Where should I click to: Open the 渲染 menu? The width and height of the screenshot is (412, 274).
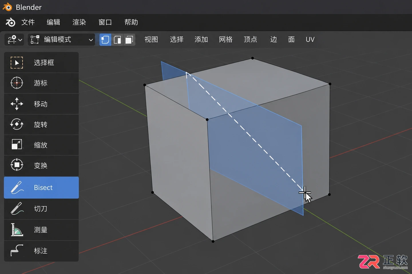[79, 22]
